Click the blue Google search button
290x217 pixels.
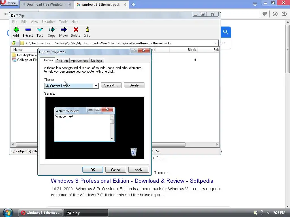[226, 32]
